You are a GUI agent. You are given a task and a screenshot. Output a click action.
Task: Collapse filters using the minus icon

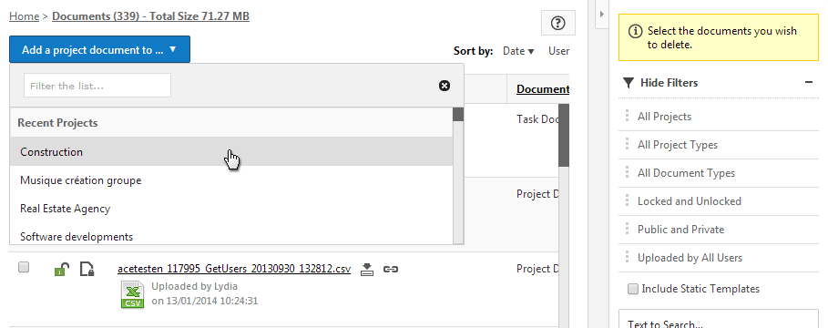809,82
